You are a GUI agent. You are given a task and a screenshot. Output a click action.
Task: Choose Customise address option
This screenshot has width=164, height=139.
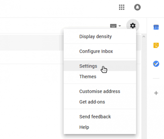[100, 91]
